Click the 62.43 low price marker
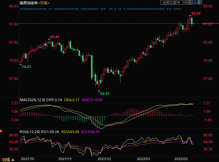This screenshot has width=219, height=162. 104,93
